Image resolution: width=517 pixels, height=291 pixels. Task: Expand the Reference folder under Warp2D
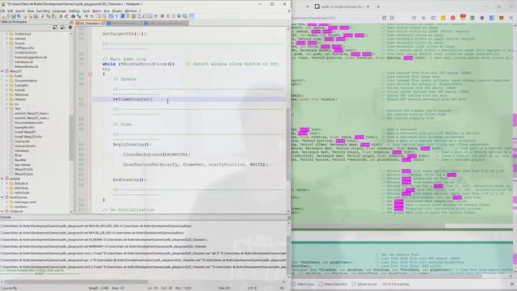(7, 95)
